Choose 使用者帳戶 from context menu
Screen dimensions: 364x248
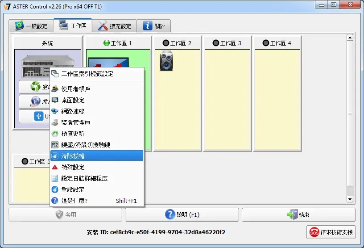pos(97,89)
